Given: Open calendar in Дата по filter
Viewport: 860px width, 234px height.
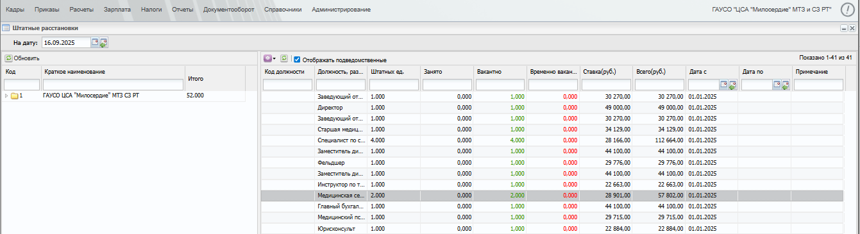Looking at the screenshot, I should click(777, 84).
